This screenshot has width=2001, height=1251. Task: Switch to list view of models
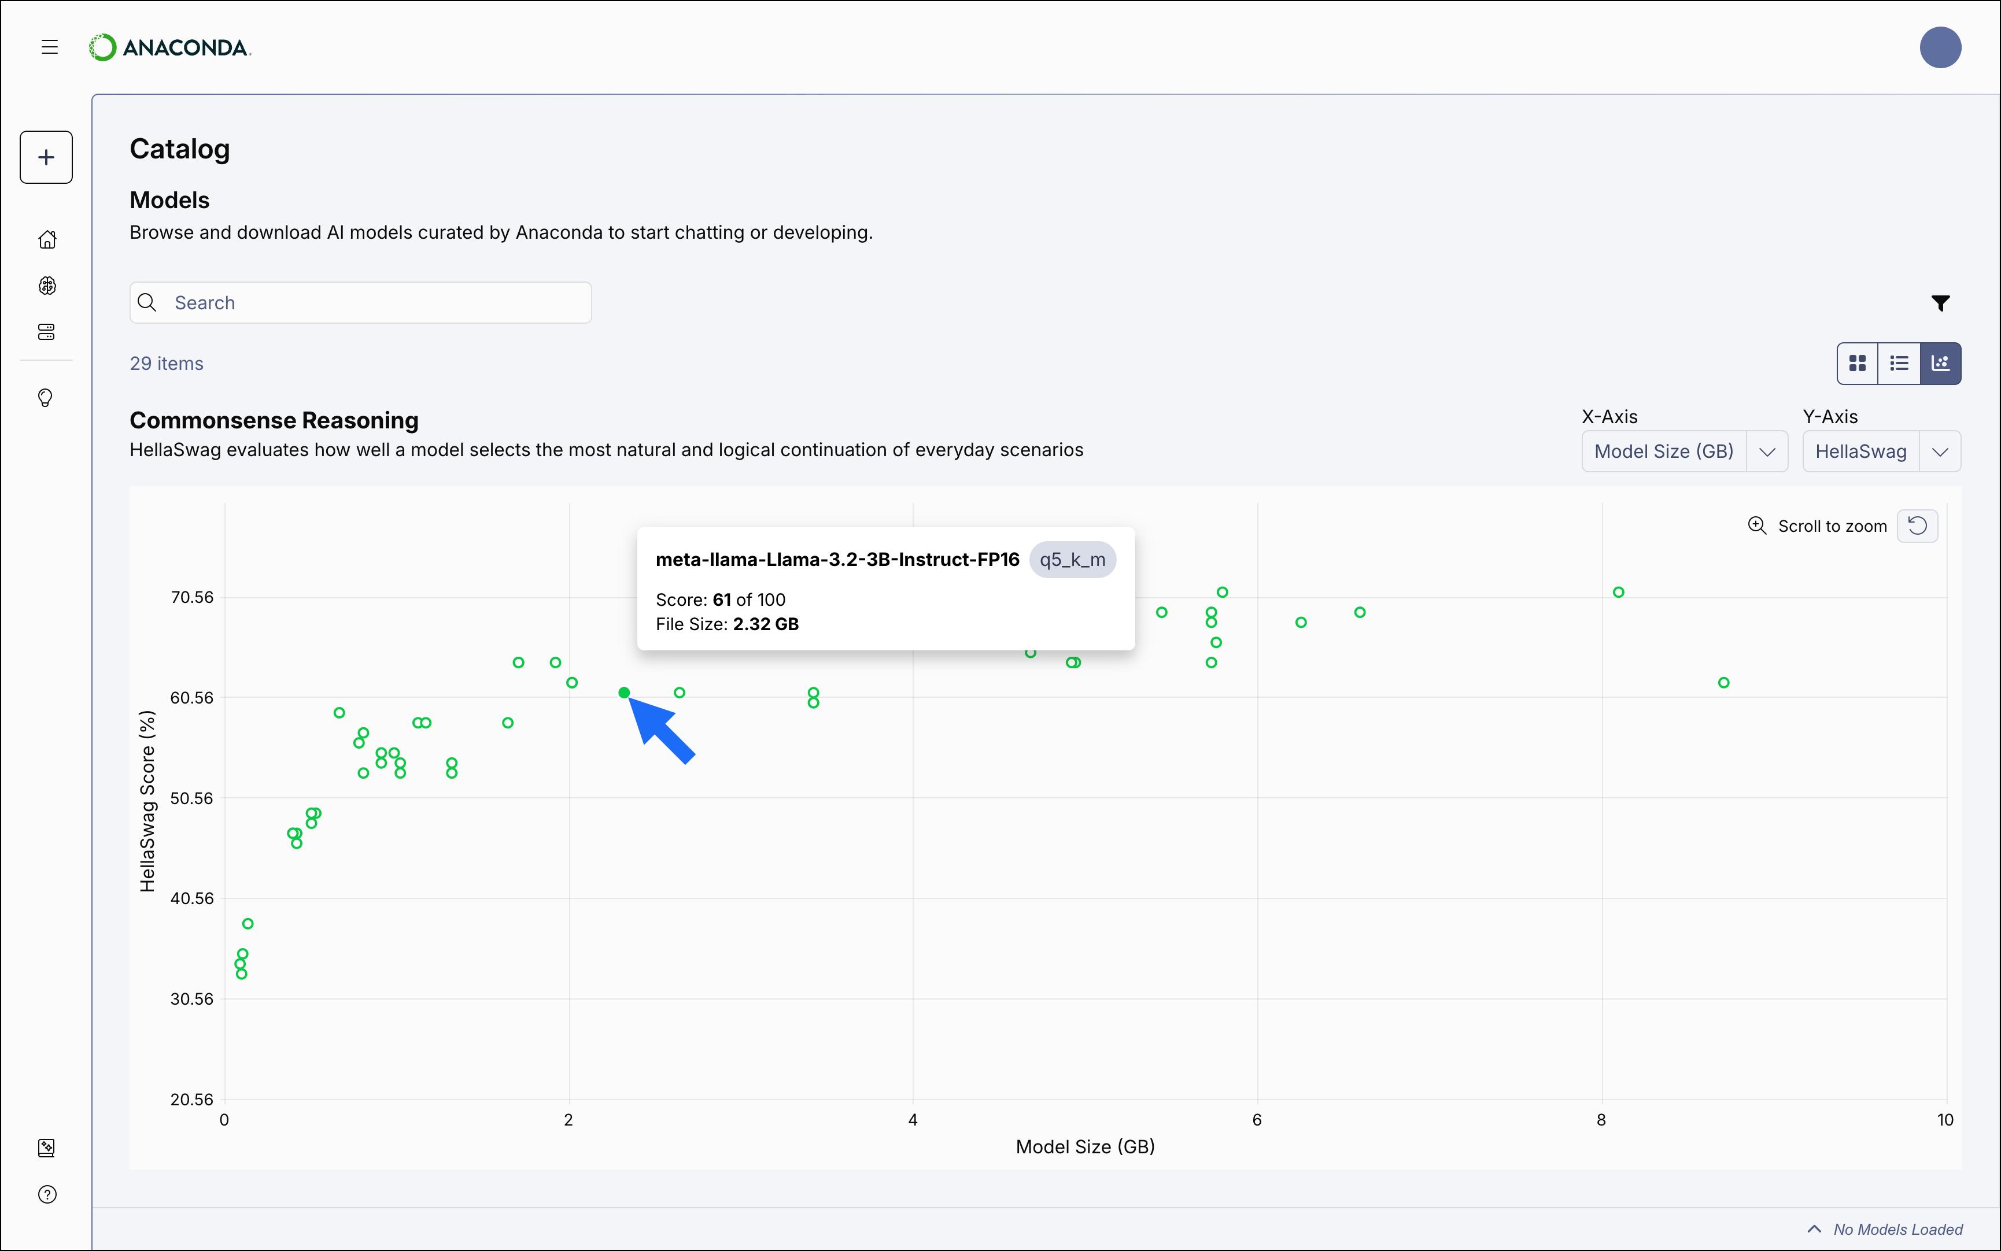[x=1899, y=362]
